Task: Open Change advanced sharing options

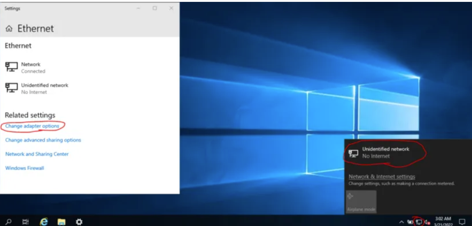Action: (43, 140)
